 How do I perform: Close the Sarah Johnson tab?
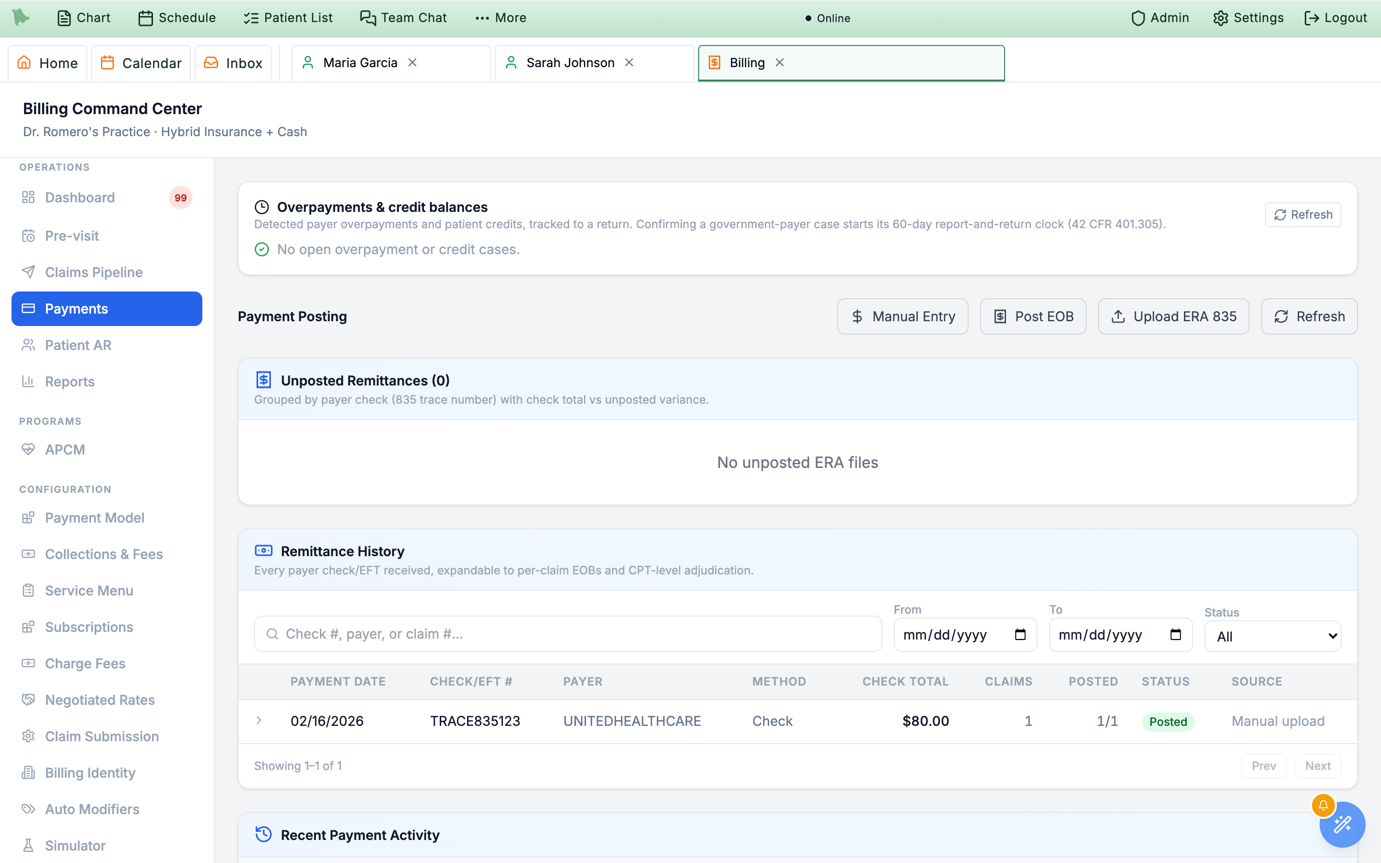pyautogui.click(x=630, y=63)
